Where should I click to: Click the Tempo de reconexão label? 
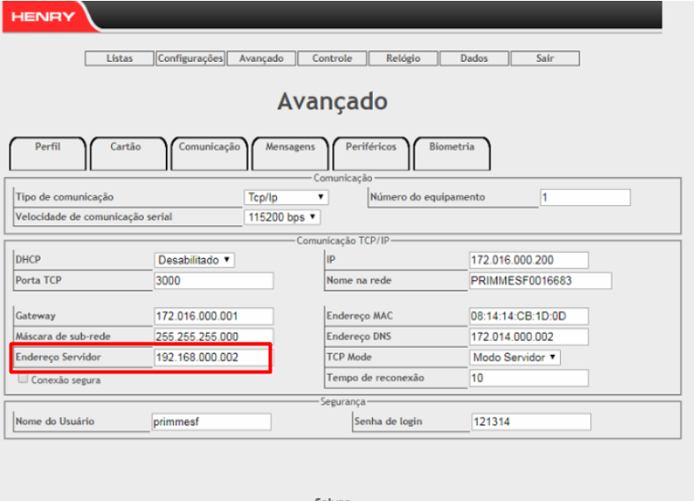click(376, 378)
